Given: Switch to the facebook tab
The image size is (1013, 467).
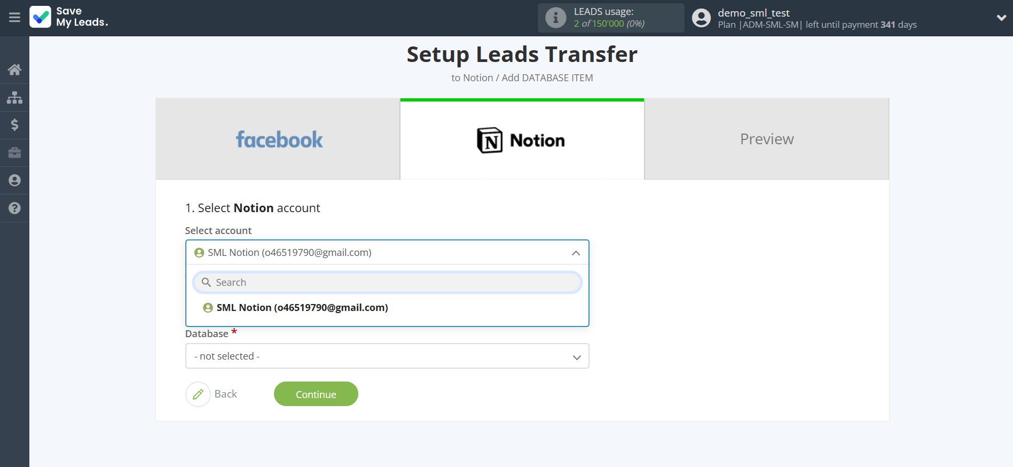Looking at the screenshot, I should (278, 139).
